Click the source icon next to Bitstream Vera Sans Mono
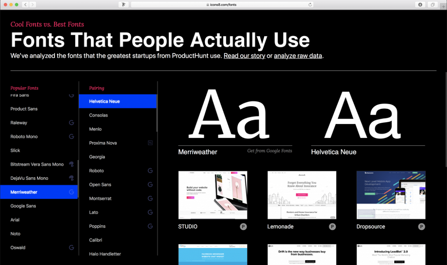Image resolution: width=447 pixels, height=265 pixels. pos(72,164)
